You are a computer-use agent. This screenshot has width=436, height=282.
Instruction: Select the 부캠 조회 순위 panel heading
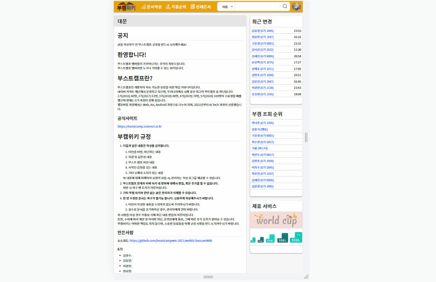pyautogui.click(x=267, y=114)
